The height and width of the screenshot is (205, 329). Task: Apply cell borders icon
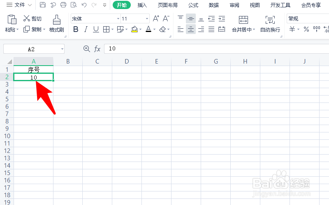coord(106,29)
